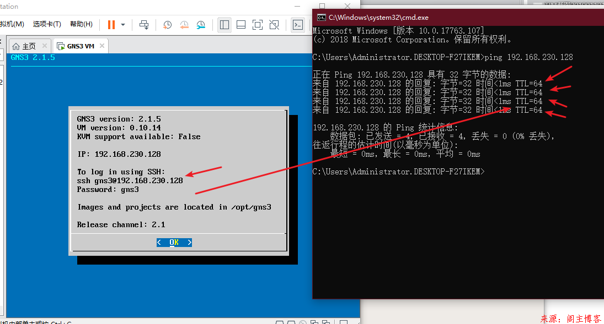Send Ctrl+Alt+Del to the virtual machine
The height and width of the screenshot is (324, 604).
coord(144,25)
